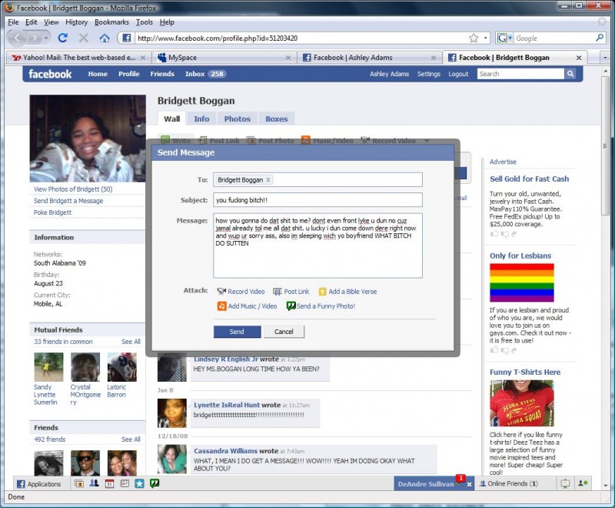Screen dimensions: 615x508
Task: Click the back navigation arrow
Action: [x=18, y=38]
